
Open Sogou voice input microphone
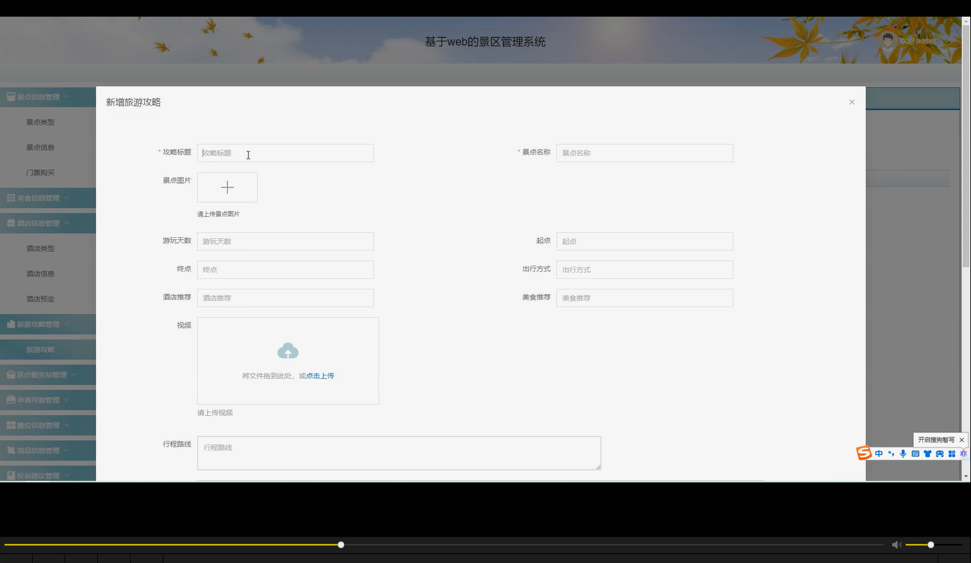(903, 454)
